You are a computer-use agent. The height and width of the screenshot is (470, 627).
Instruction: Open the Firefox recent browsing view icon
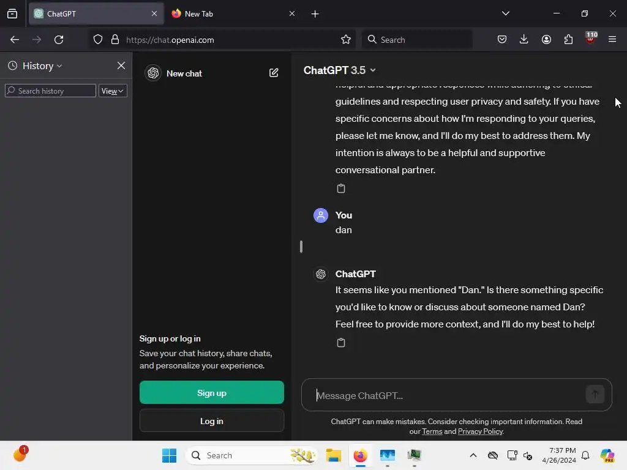pyautogui.click(x=12, y=13)
